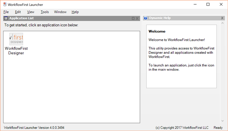Open the Edit menu
The height and width of the screenshot is (131, 228).
pyautogui.click(x=18, y=12)
